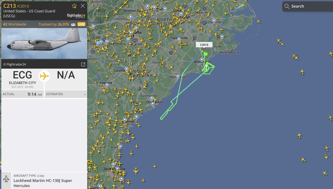333x189 pixels.
Task: Click the HC-130J aircraft photo
Action: [x=44, y=43]
